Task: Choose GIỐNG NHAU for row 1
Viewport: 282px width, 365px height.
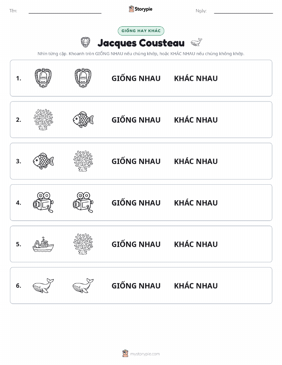Action: [136, 78]
